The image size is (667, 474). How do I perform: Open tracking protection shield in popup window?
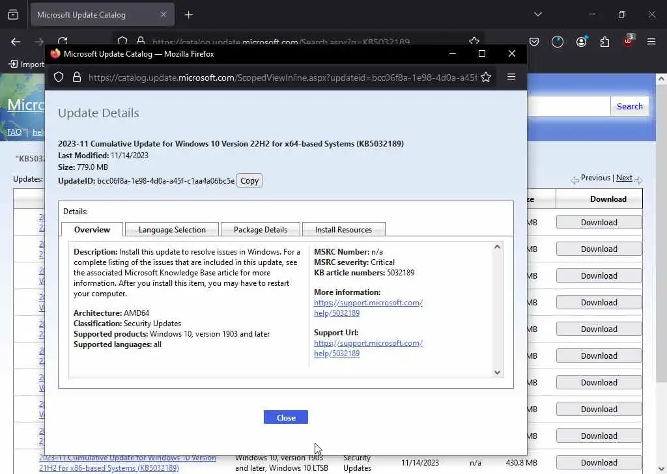pos(59,77)
